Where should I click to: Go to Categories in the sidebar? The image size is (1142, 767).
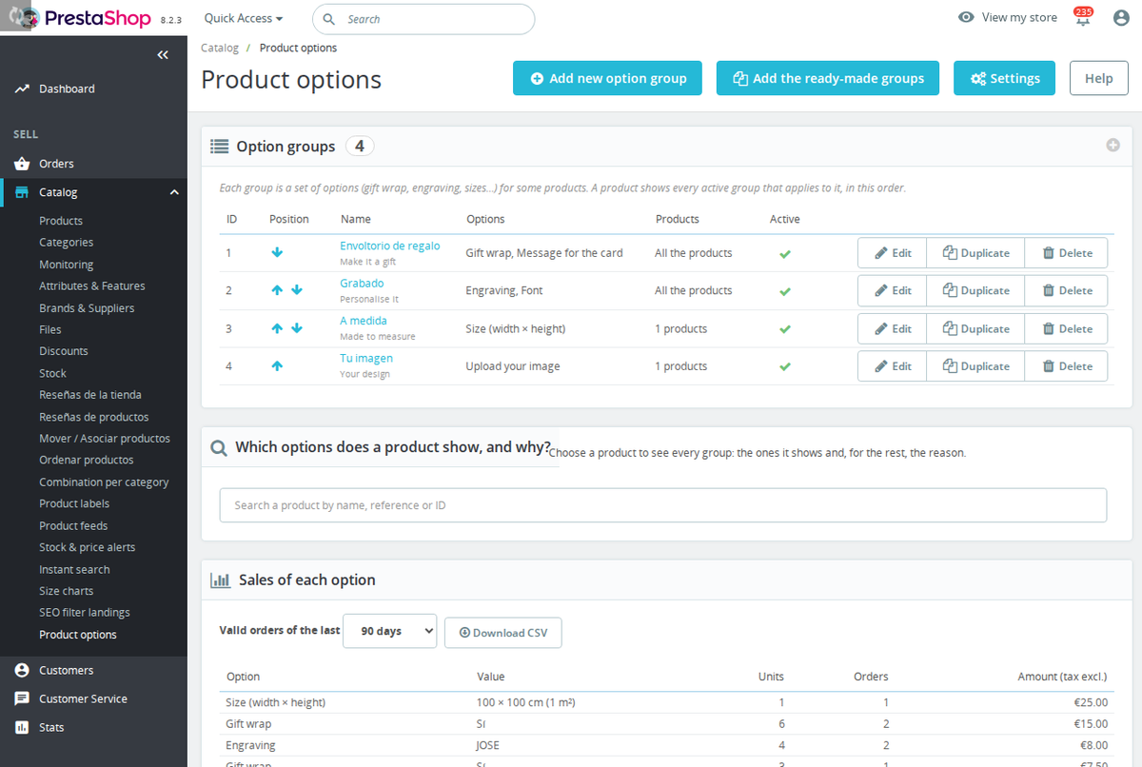pyautogui.click(x=66, y=243)
